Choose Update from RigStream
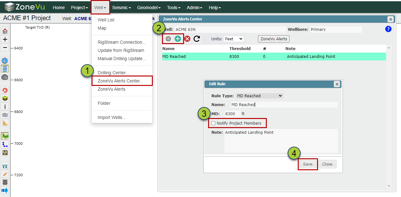Image resolution: width=401 pixels, height=197 pixels. coord(121,50)
